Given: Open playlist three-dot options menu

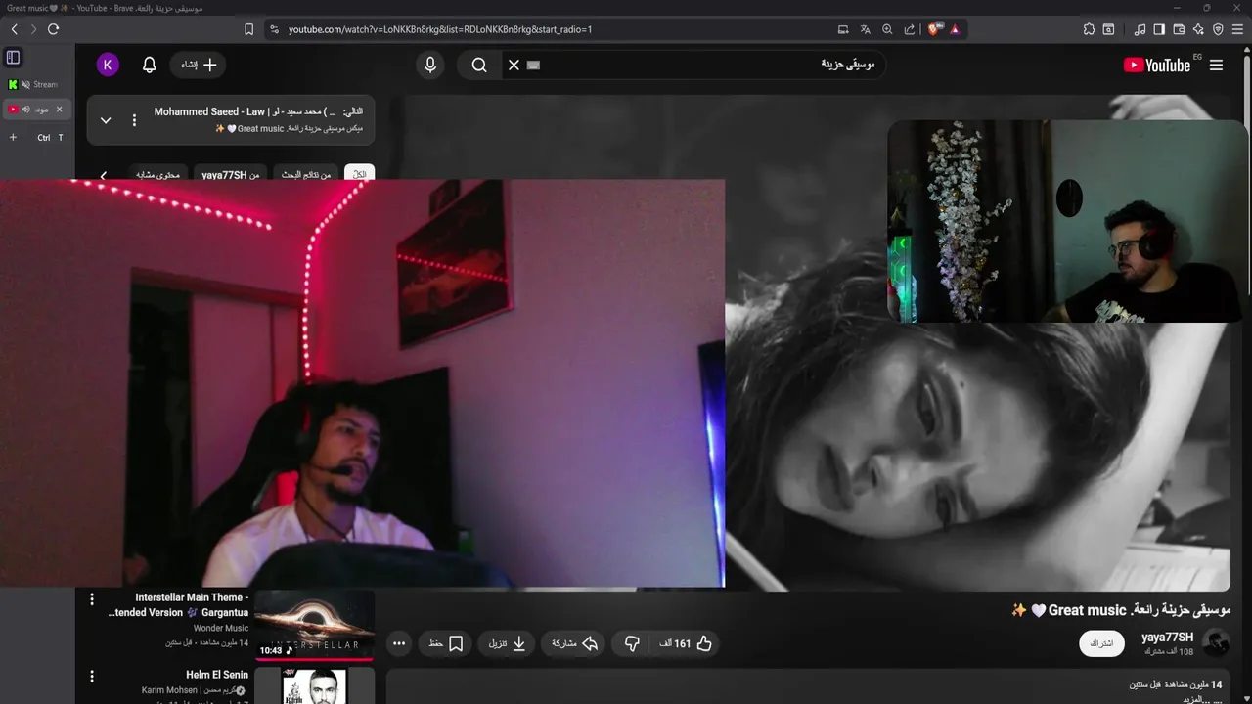Looking at the screenshot, I should tap(134, 120).
